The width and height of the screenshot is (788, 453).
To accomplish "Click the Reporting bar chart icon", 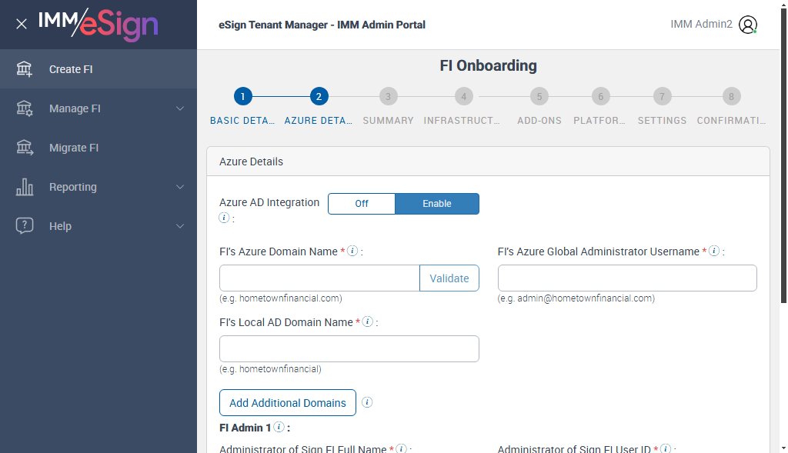I will [x=24, y=187].
